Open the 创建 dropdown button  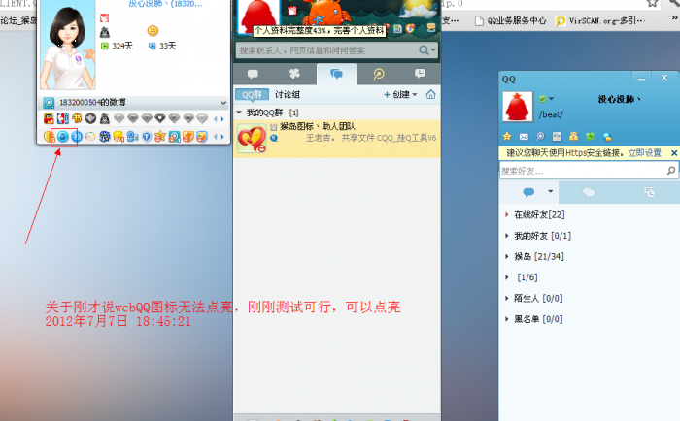coord(400,94)
